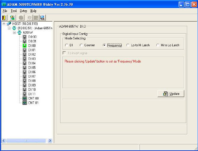Click the ADAM utility title bar icon
Screen dimensions: 198x151
coord(4,4)
